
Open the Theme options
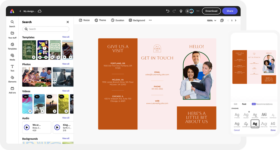tap(100, 20)
